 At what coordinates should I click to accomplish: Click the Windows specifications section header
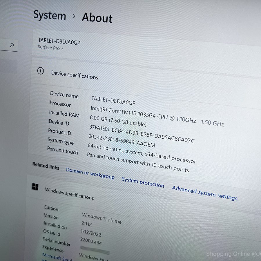(x=69, y=194)
